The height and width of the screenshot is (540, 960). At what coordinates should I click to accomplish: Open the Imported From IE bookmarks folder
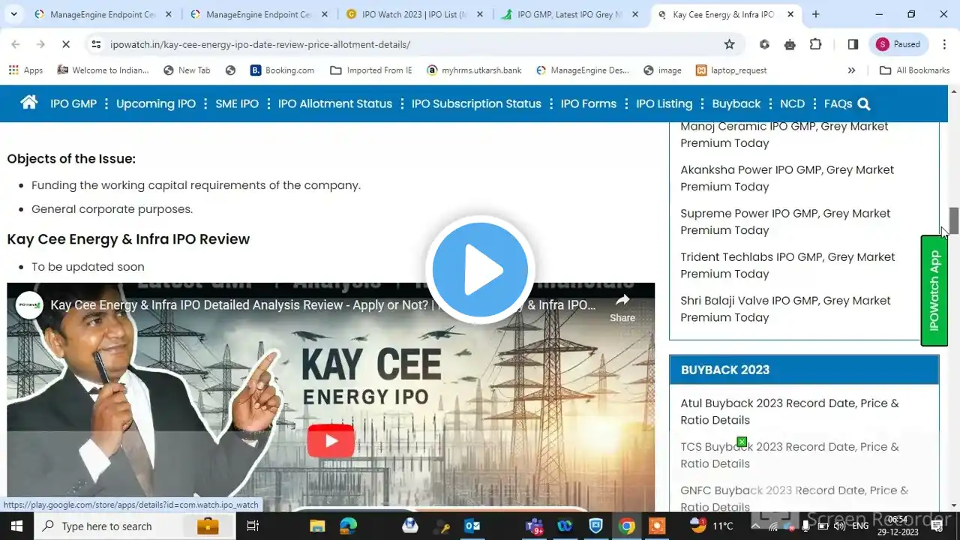tap(370, 70)
